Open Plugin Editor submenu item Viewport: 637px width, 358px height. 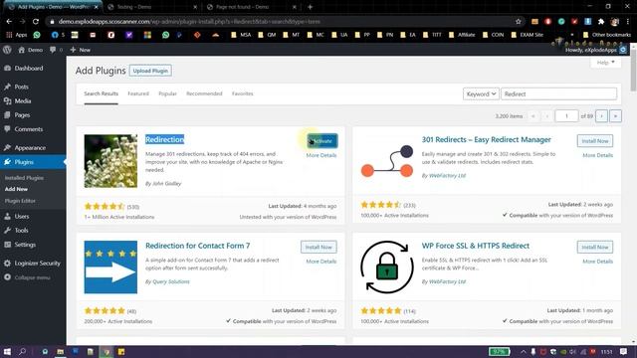click(x=20, y=201)
